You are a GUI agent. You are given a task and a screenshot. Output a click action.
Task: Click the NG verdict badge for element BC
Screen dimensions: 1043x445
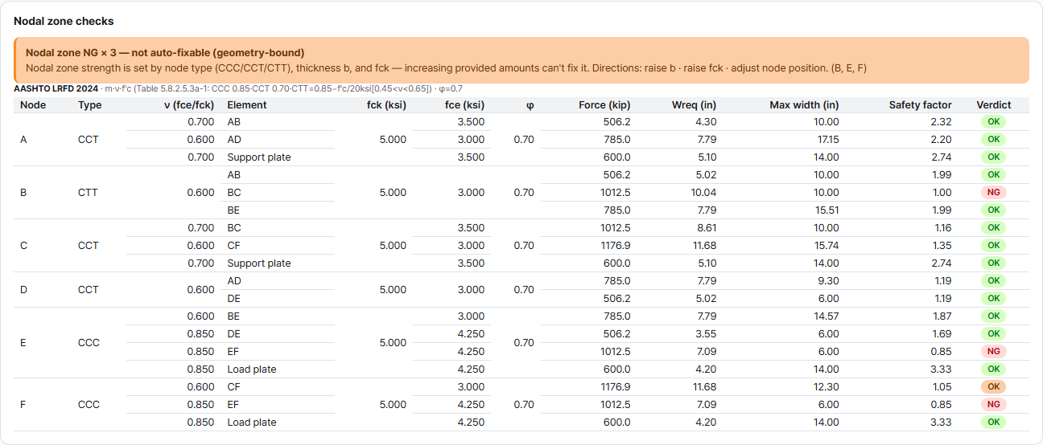[993, 193]
